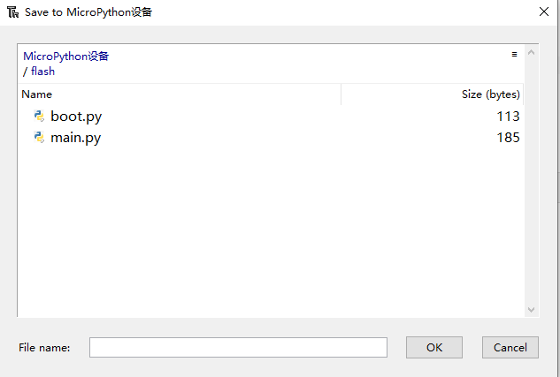Click empty area of the file list
The width and height of the screenshot is (560, 377).
tap(271, 228)
